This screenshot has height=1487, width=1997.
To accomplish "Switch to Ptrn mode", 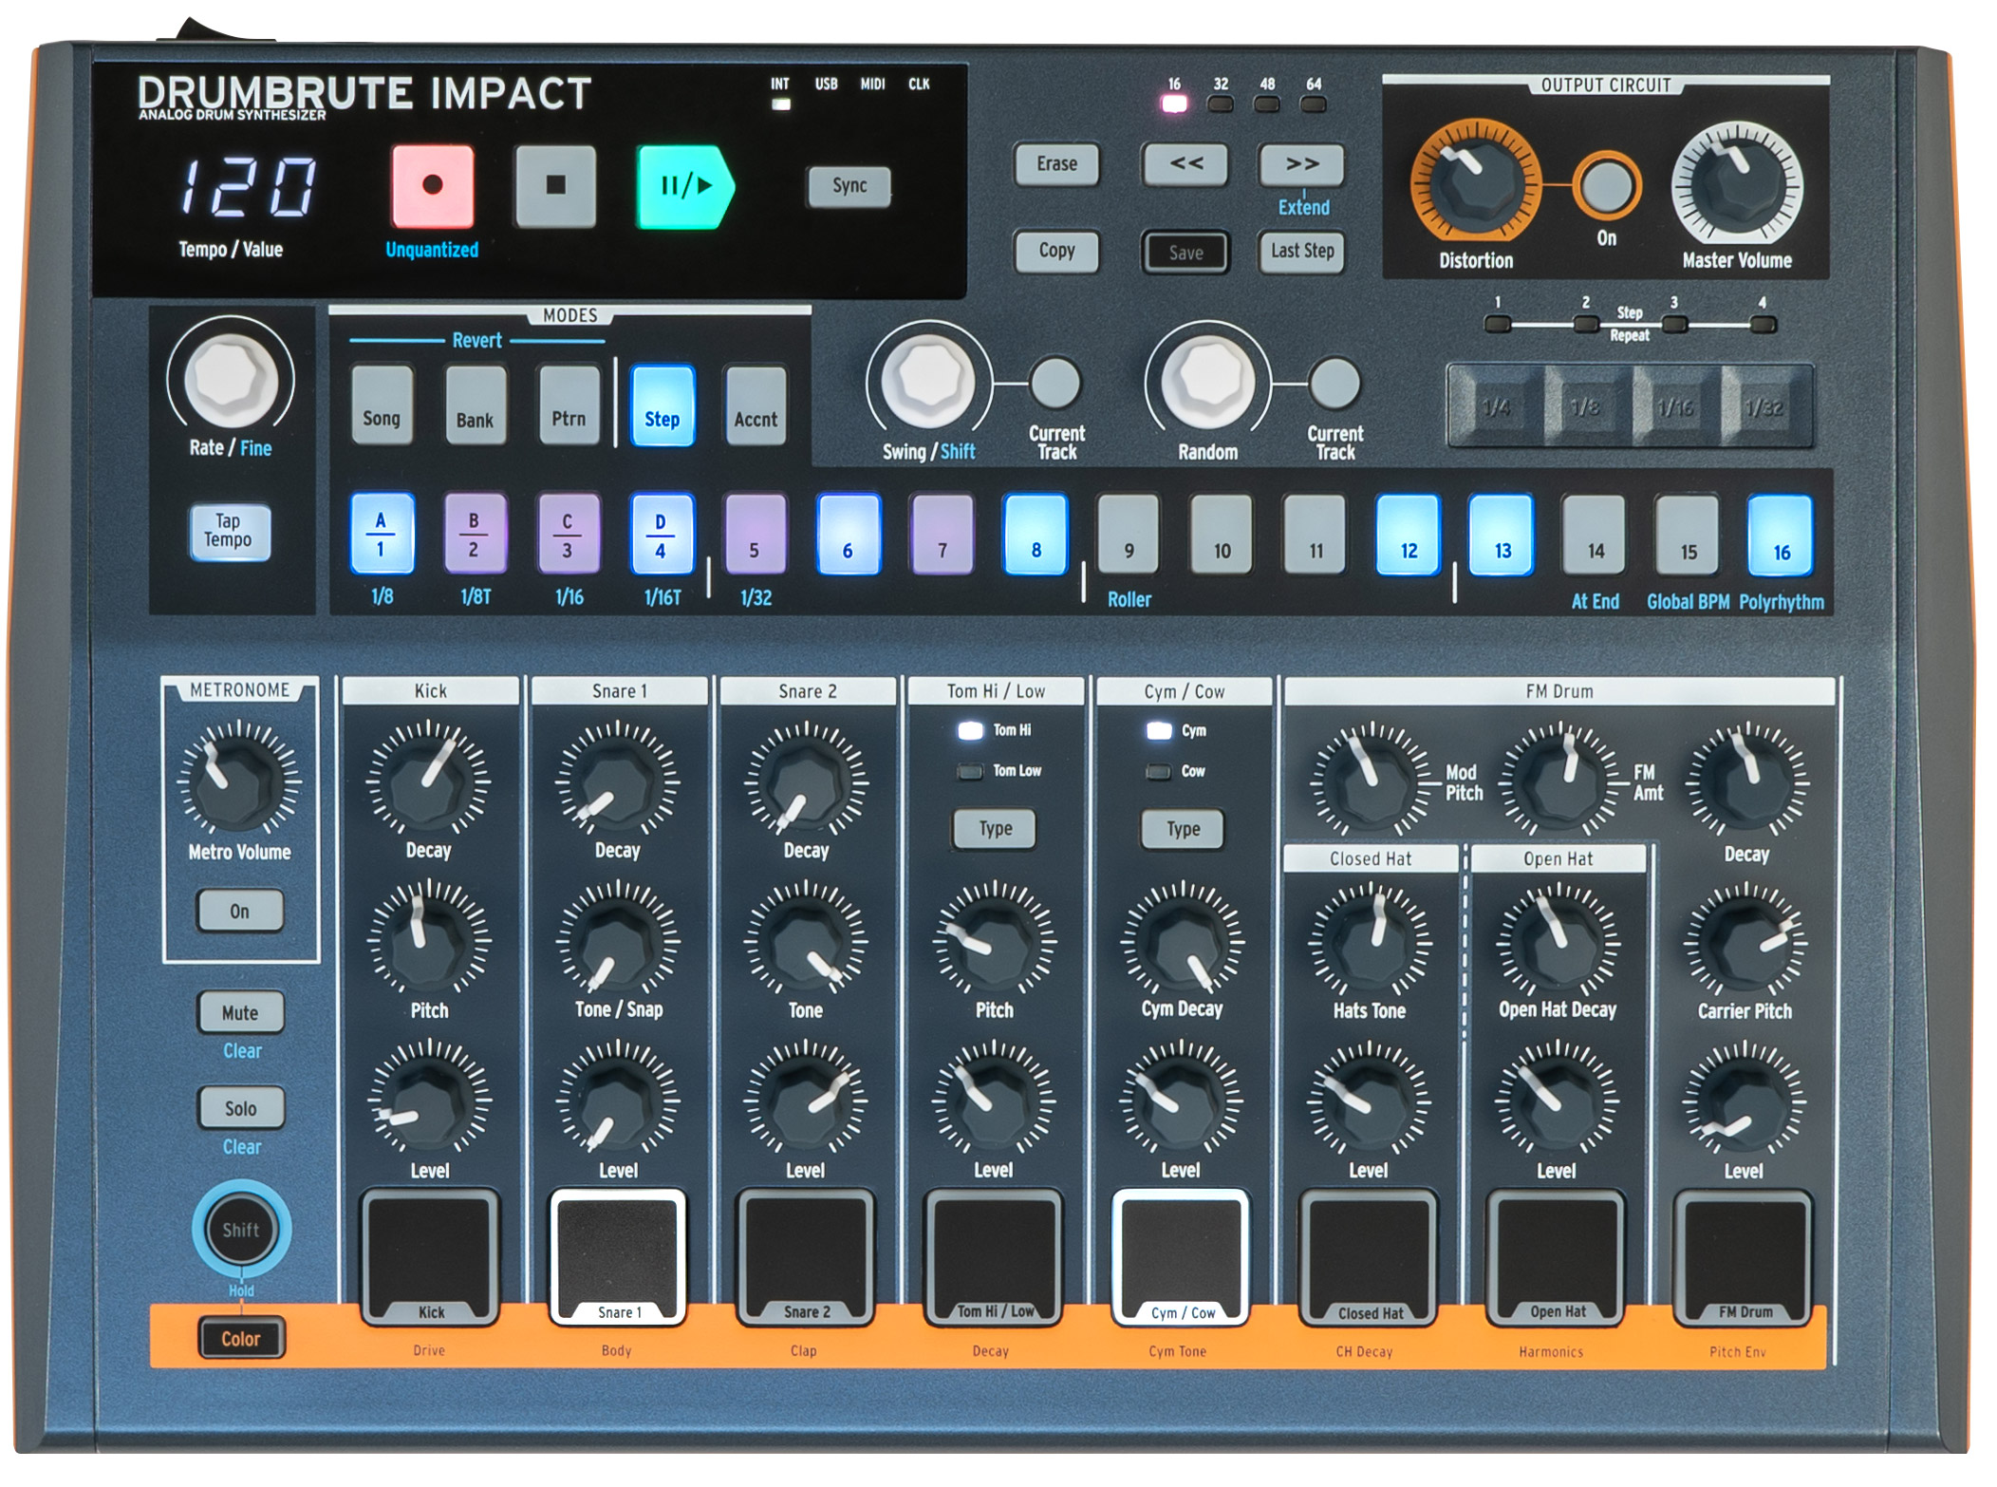I will click(569, 405).
